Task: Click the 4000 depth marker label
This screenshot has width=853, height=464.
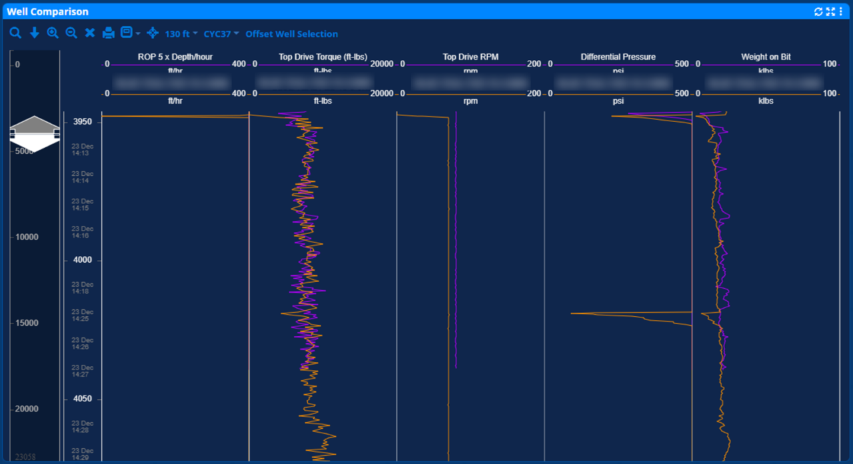Action: [83, 259]
